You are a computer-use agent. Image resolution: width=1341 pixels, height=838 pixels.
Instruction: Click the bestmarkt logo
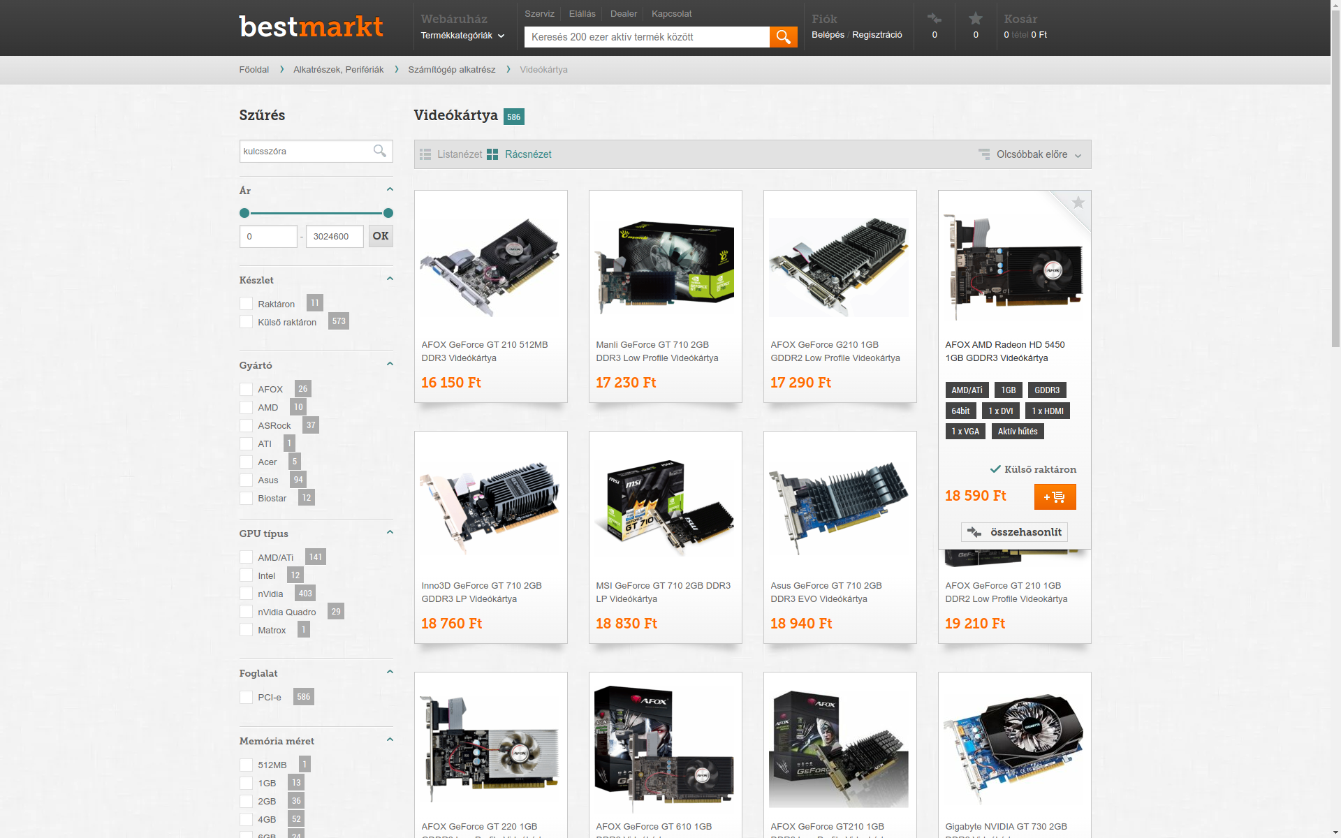click(311, 27)
